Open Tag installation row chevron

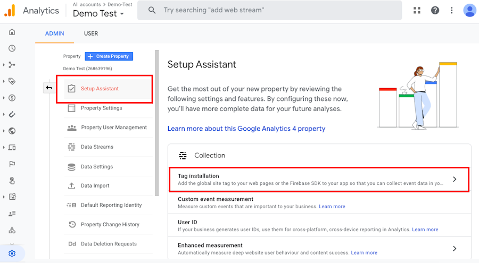pos(455,179)
